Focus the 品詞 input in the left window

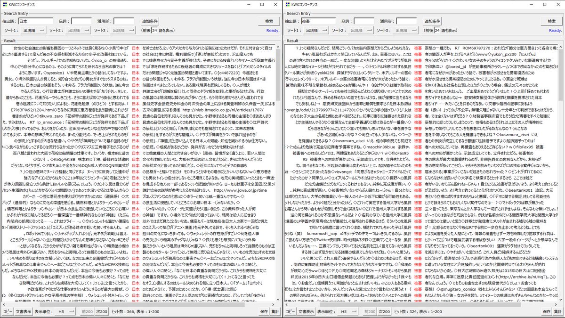(82, 21)
